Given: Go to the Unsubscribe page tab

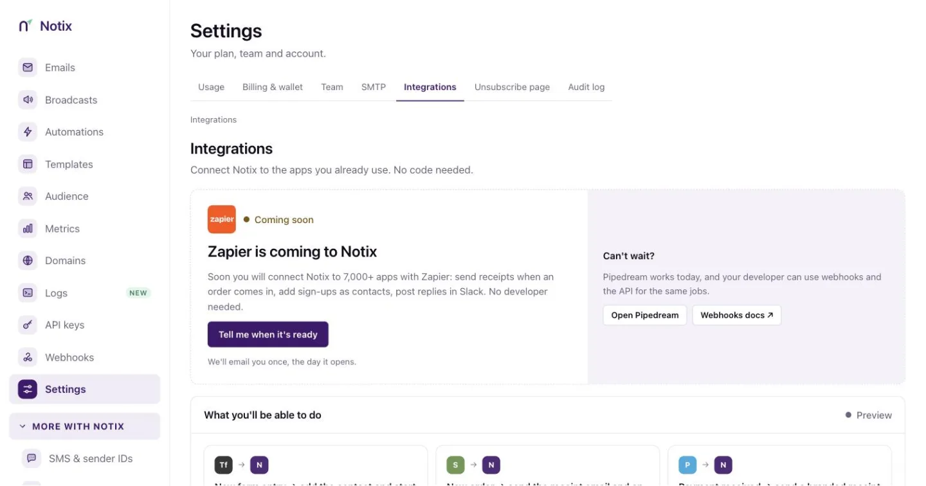Looking at the screenshot, I should [x=512, y=87].
